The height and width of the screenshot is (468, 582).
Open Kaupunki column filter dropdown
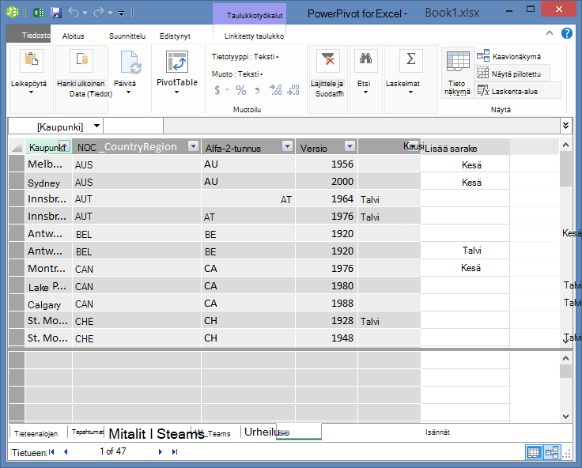pos(65,145)
